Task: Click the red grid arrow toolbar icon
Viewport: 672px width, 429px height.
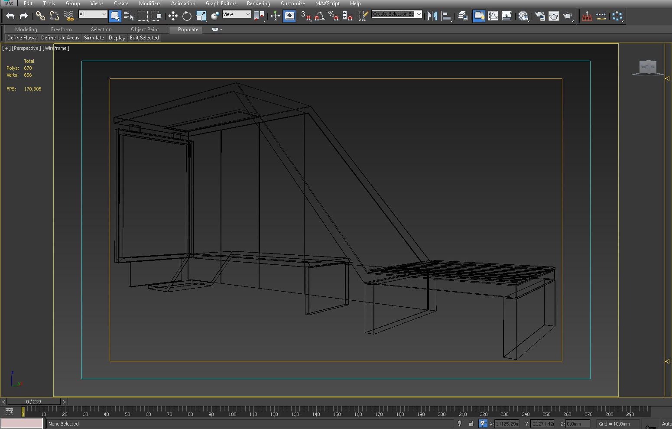Action: (x=587, y=16)
